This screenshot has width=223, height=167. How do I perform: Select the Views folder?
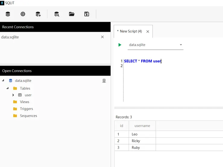click(24, 102)
